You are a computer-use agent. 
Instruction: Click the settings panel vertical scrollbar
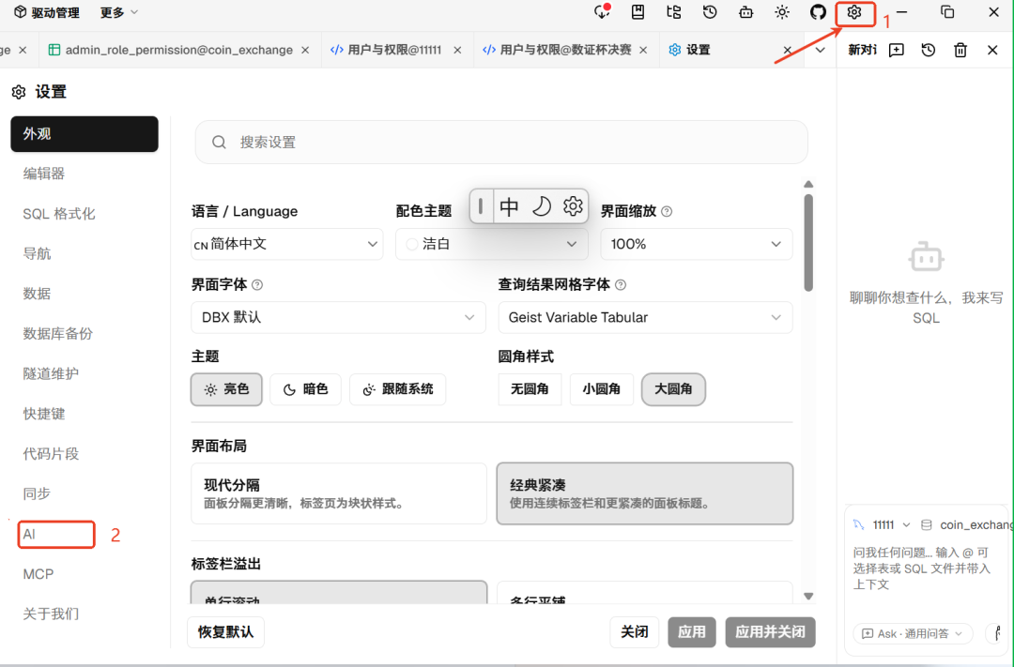click(808, 243)
